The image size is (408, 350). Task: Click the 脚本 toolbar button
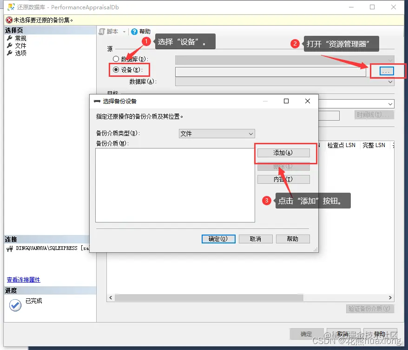[109, 32]
